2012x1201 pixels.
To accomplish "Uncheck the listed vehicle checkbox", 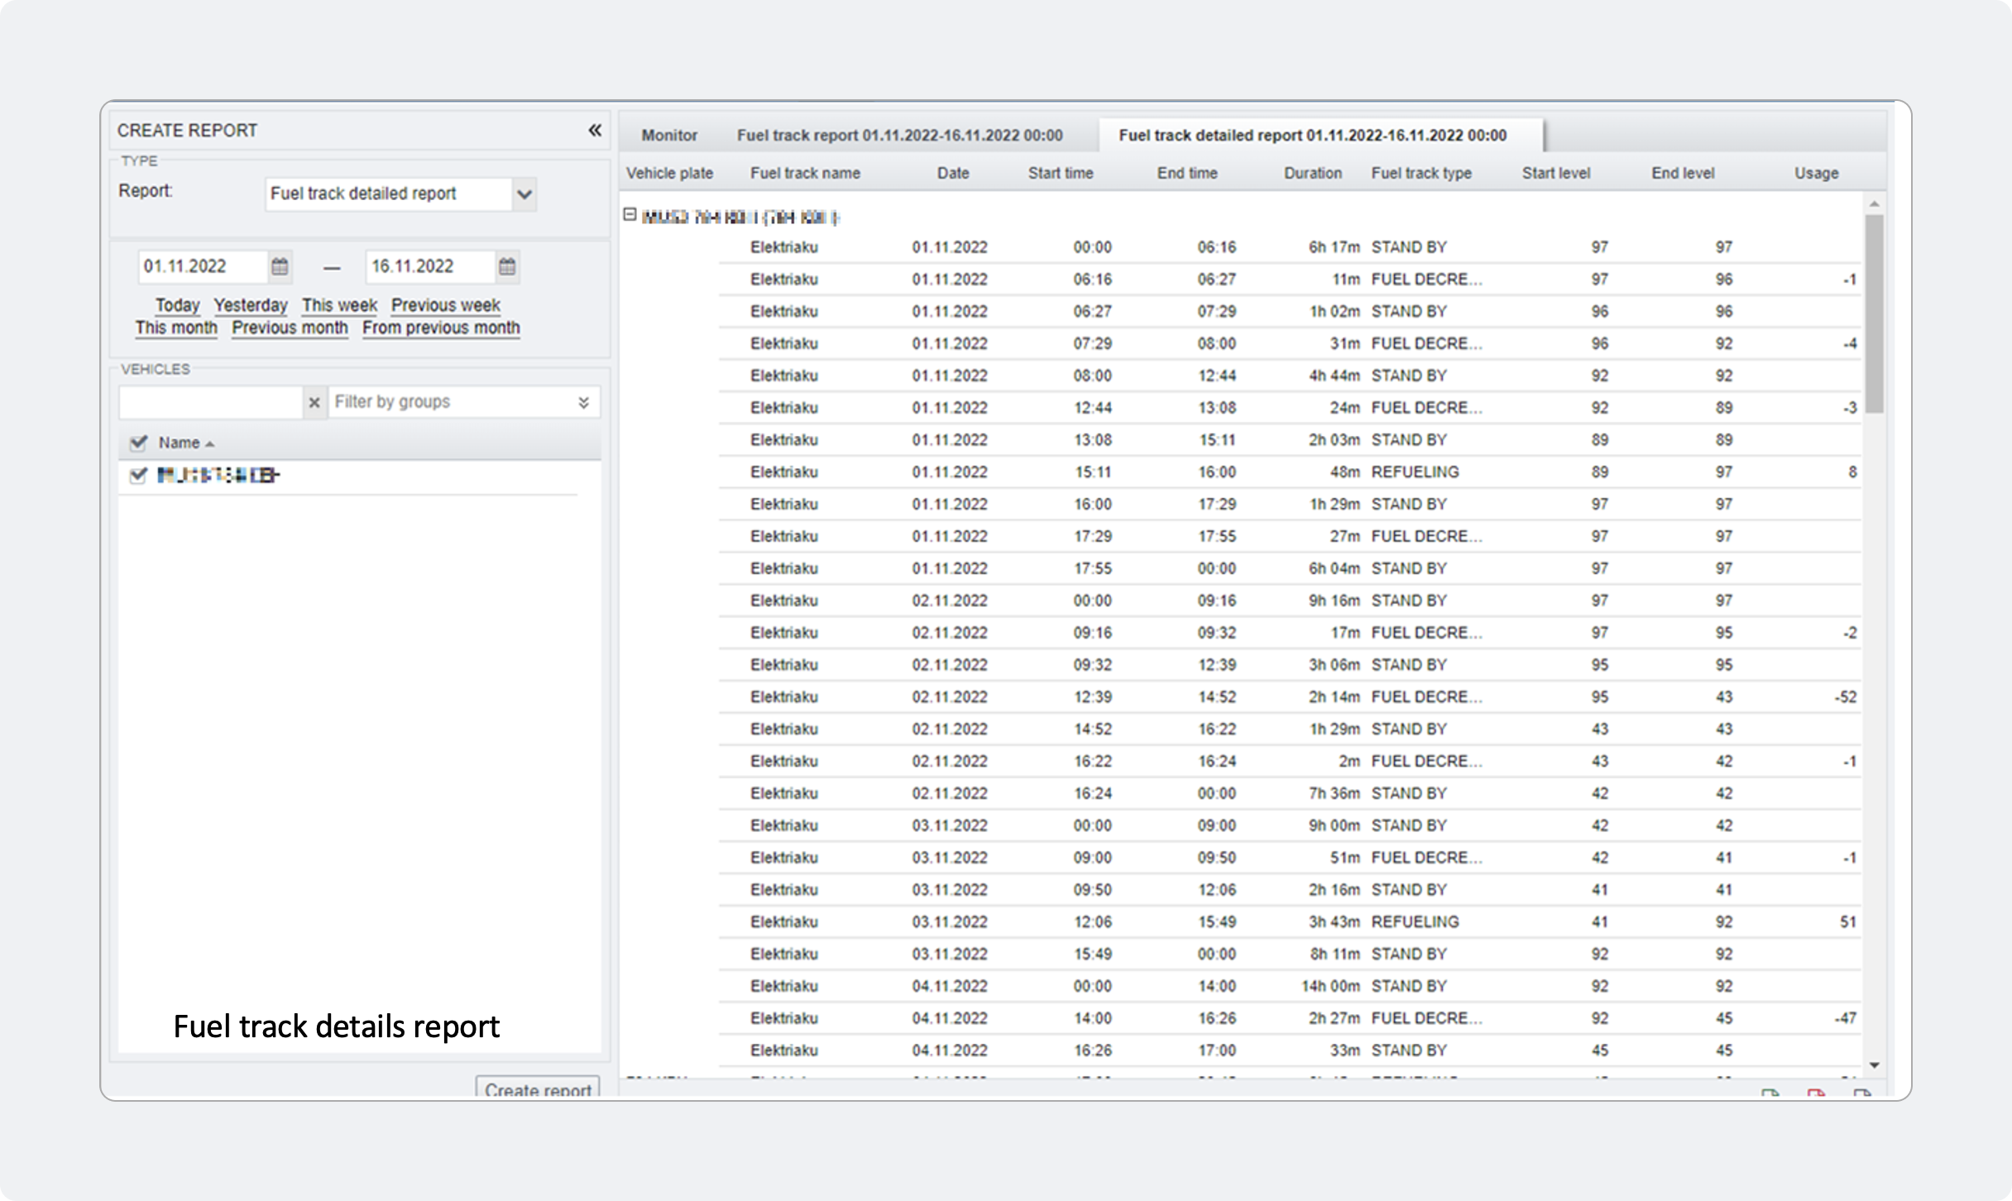I will [138, 475].
